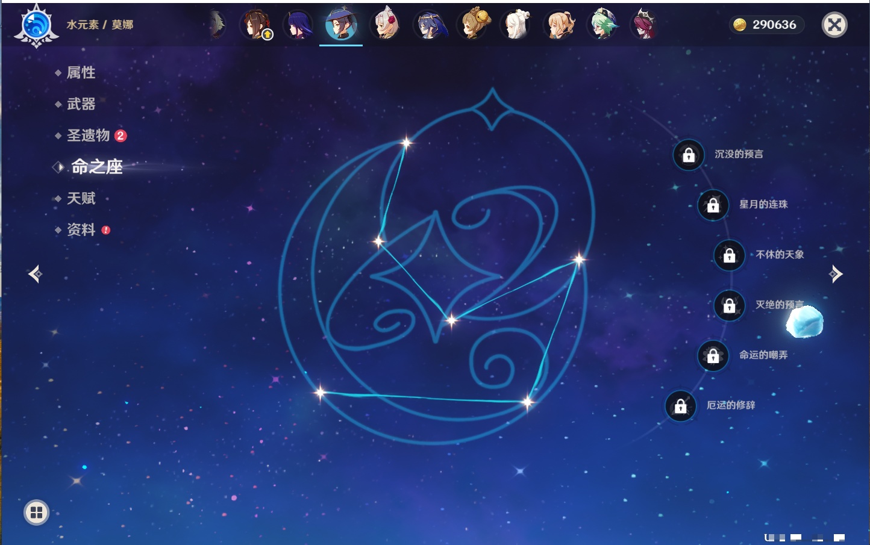Select the dark-red-haired character portrait
Image resolution: width=870 pixels, height=545 pixels.
644,25
